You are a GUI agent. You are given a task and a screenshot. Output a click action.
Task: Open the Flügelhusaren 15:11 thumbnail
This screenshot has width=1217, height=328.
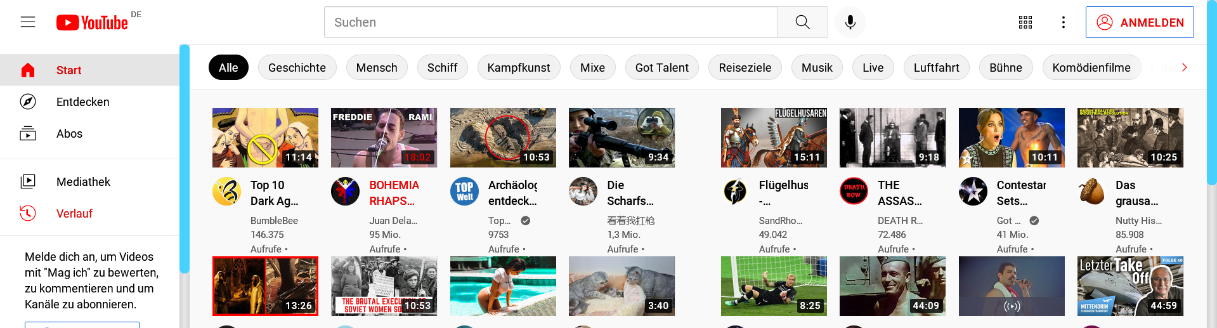[x=774, y=138]
